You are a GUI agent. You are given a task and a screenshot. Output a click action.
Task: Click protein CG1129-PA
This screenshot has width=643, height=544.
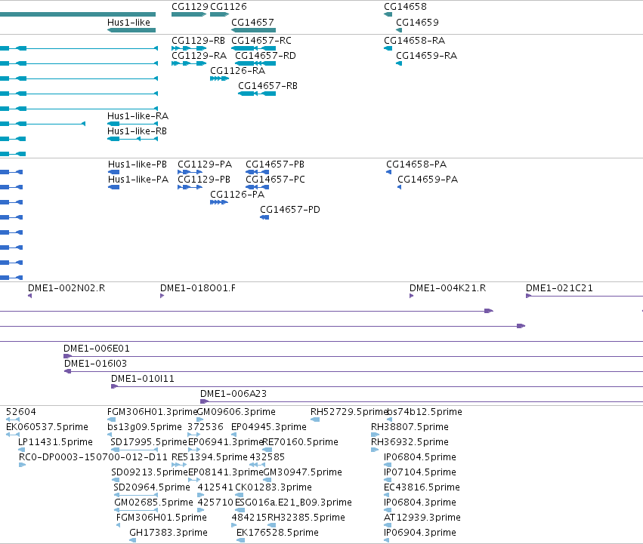205,164
